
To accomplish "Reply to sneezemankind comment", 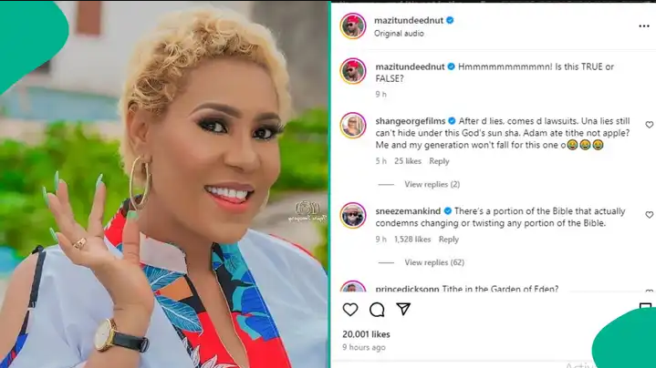I will [x=449, y=240].
